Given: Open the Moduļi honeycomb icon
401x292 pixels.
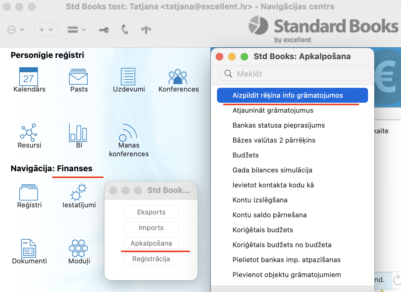Looking at the screenshot, I should click(78, 248).
